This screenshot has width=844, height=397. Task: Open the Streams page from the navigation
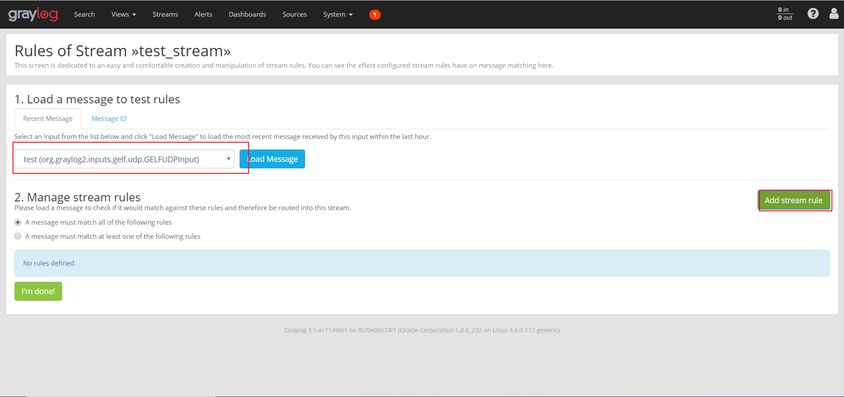pyautogui.click(x=165, y=14)
